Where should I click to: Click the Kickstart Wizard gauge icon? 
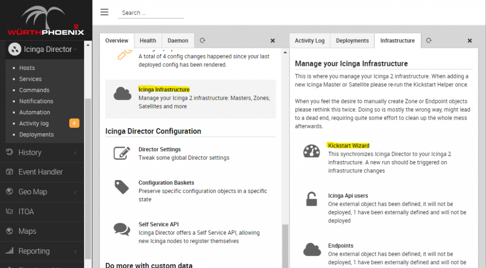[x=311, y=151]
